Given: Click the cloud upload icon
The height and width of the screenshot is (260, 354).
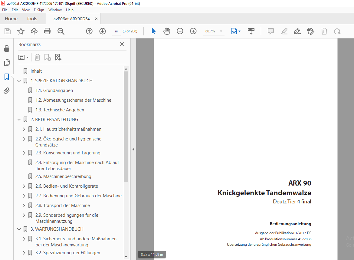Looking at the screenshot, I should pyautogui.click(x=34, y=31).
